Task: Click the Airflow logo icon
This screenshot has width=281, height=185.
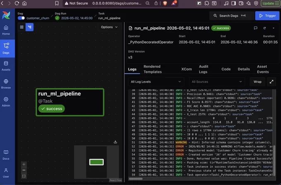Action: point(6,15)
